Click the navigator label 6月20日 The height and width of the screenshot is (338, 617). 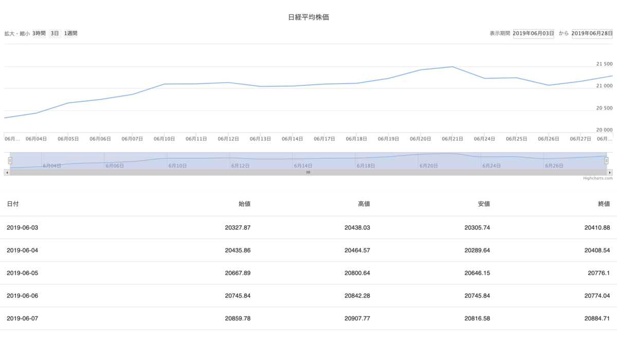429,165
